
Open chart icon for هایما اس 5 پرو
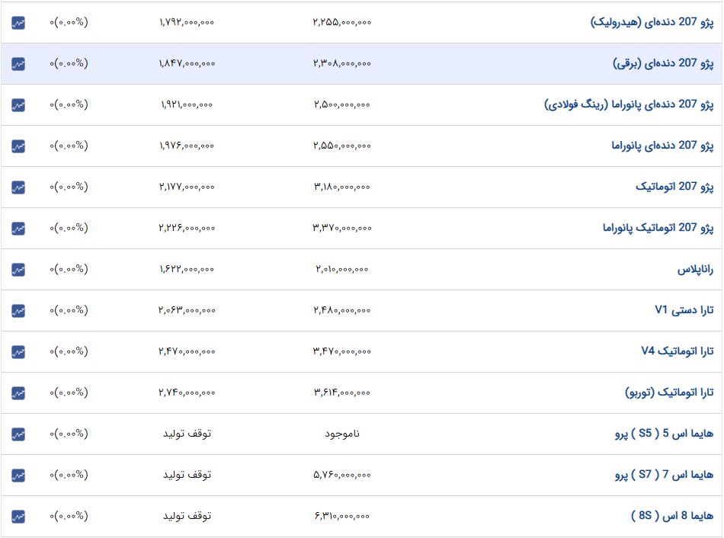(x=18, y=434)
